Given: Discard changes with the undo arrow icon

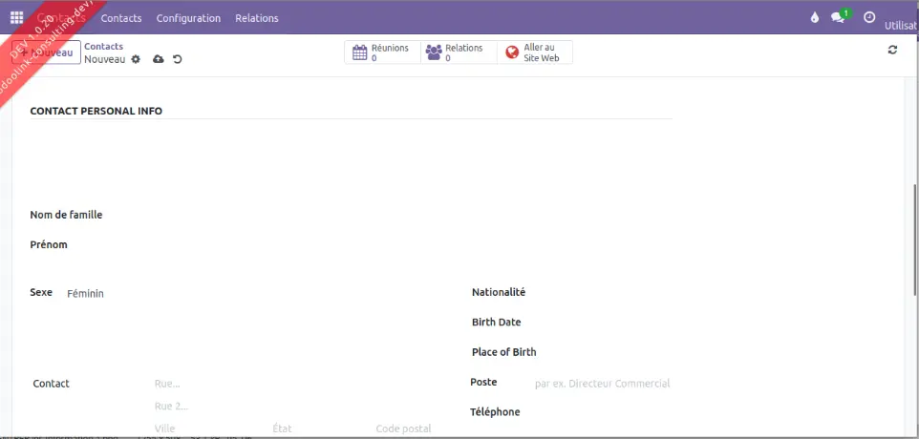Looking at the screenshot, I should pos(178,59).
